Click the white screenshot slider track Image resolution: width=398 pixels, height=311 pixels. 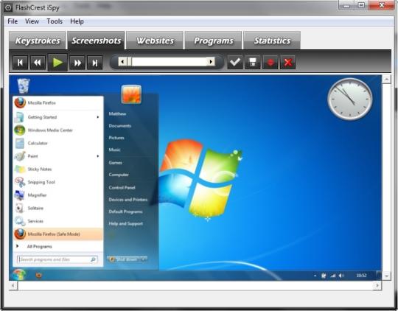(170, 62)
